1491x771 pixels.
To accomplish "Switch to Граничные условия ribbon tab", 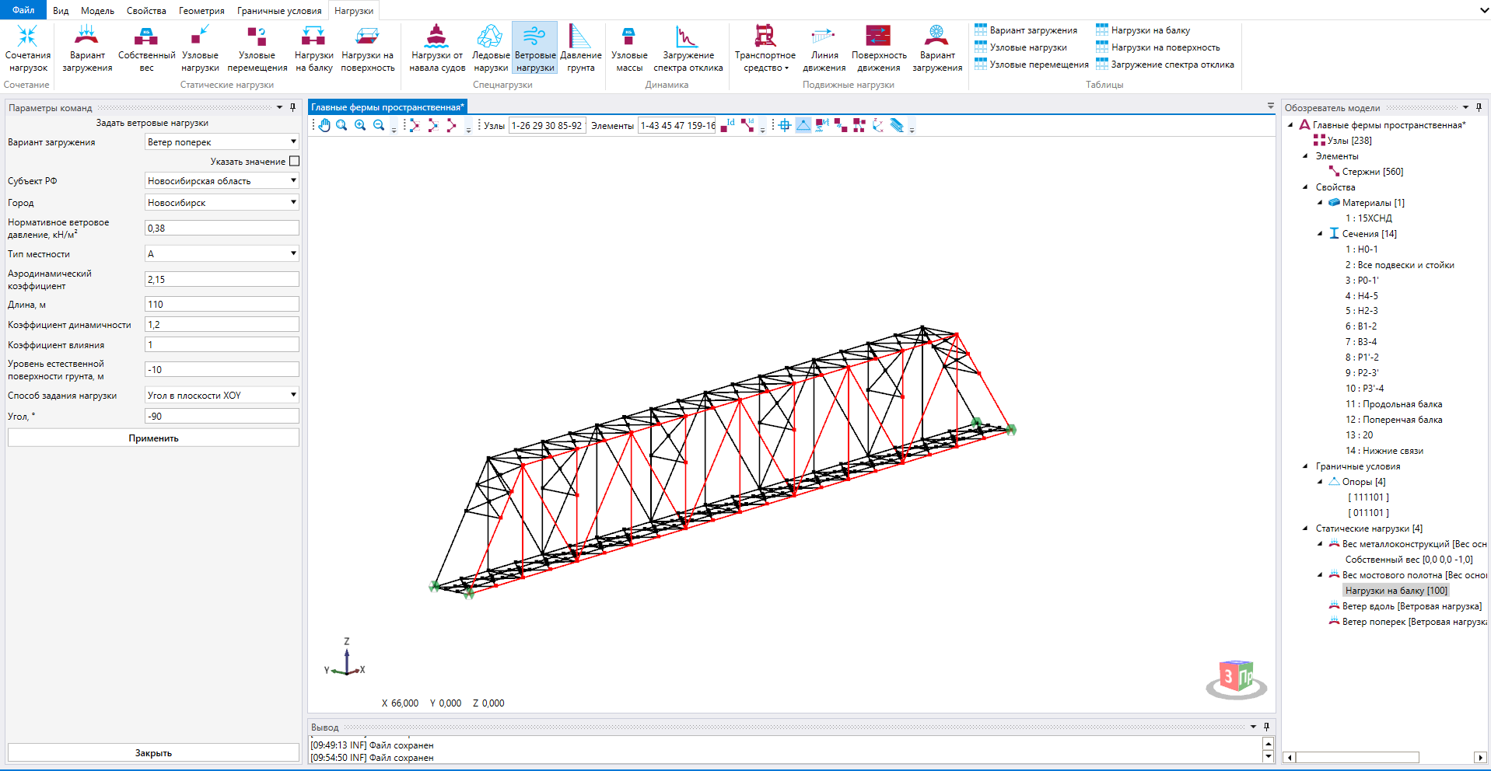I will click(279, 11).
